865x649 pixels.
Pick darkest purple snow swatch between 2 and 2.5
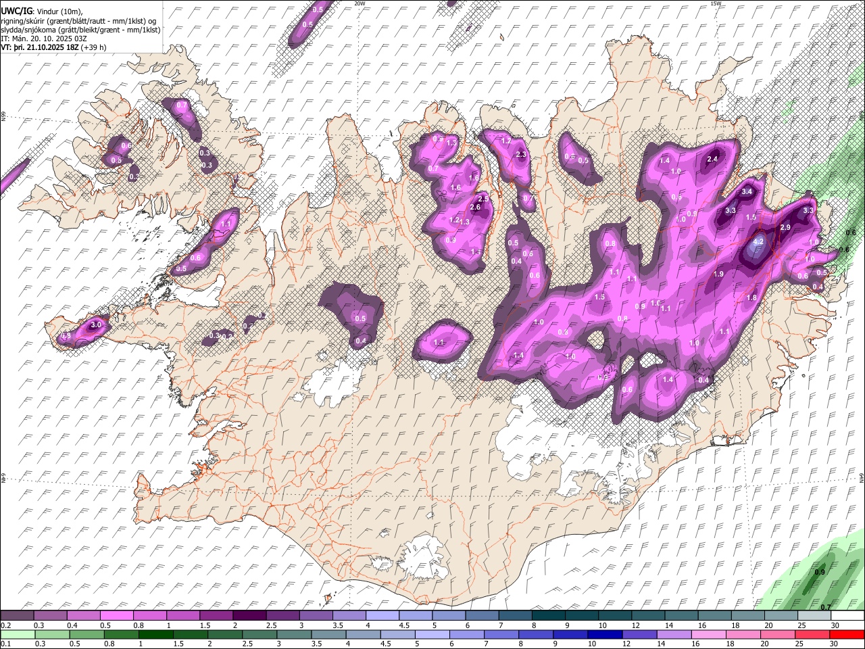pyautogui.click(x=250, y=616)
